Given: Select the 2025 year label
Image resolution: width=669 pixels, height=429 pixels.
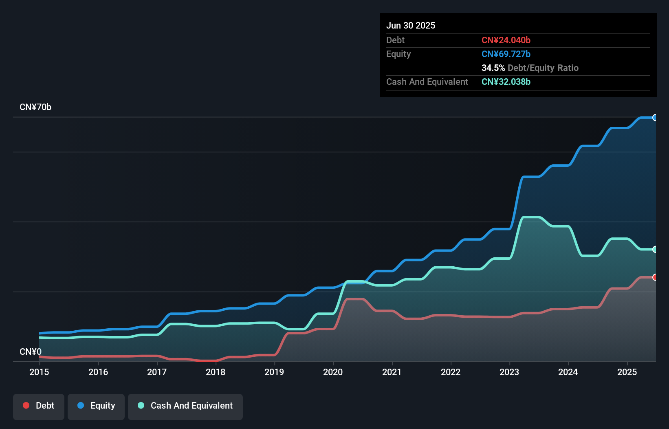Looking at the screenshot, I should click(627, 372).
